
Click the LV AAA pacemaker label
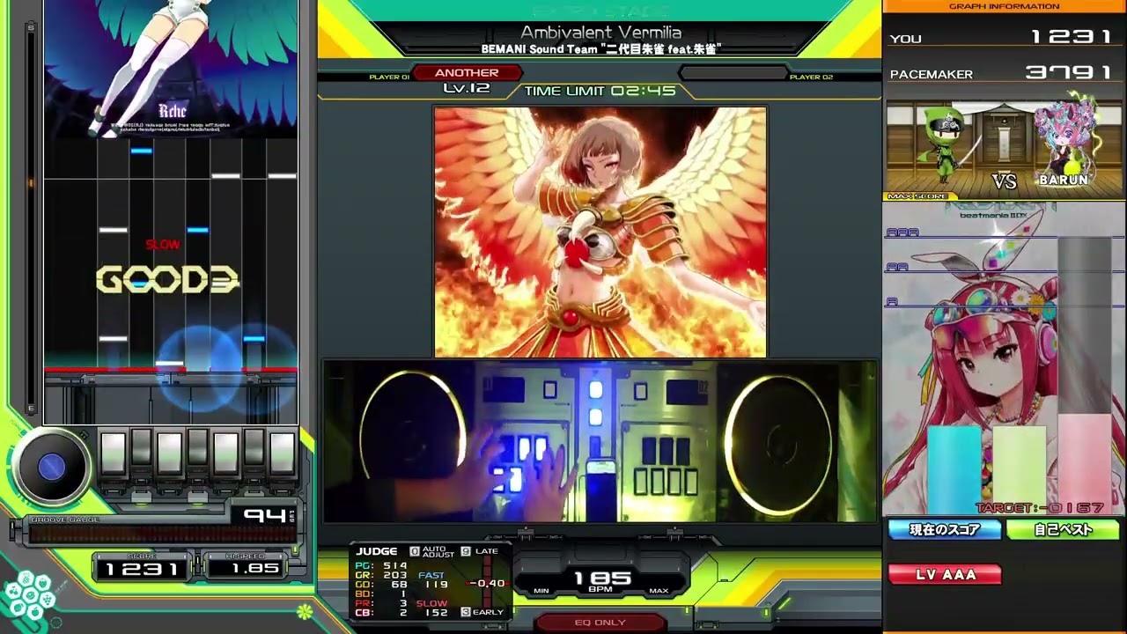click(946, 574)
